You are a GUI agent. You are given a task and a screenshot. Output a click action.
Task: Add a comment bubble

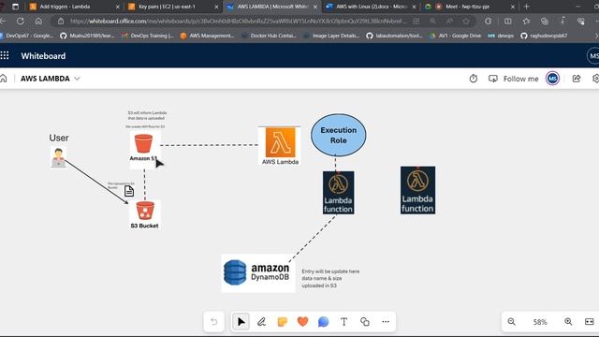coord(323,322)
